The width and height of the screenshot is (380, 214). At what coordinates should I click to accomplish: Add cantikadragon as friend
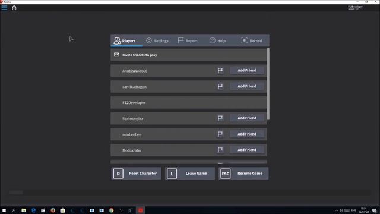pos(247,86)
